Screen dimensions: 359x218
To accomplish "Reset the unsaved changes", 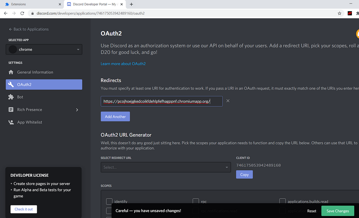I will (x=312, y=211).
